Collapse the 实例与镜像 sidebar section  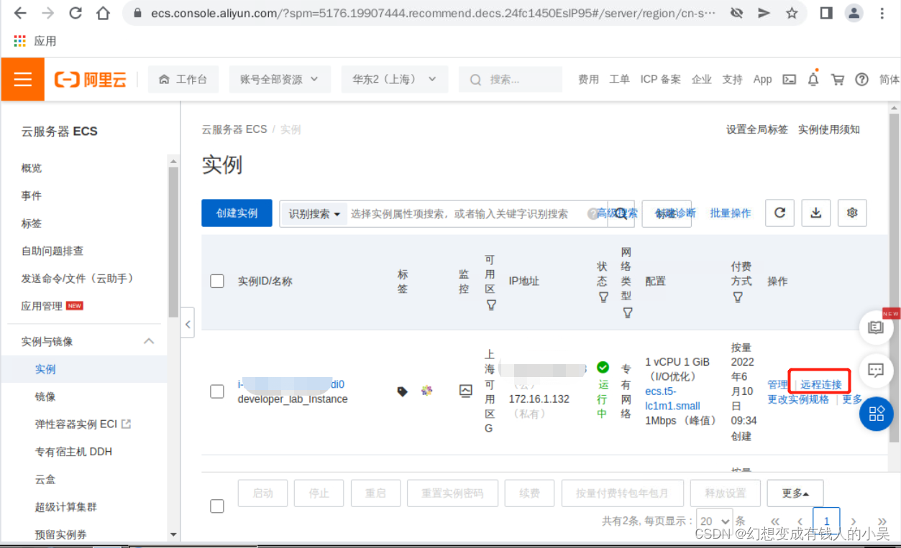(149, 341)
